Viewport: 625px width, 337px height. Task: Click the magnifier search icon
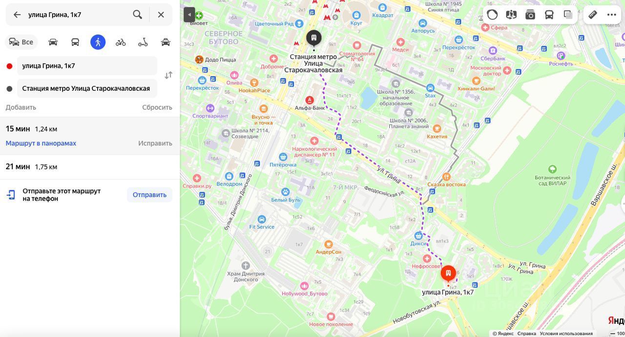click(x=138, y=15)
